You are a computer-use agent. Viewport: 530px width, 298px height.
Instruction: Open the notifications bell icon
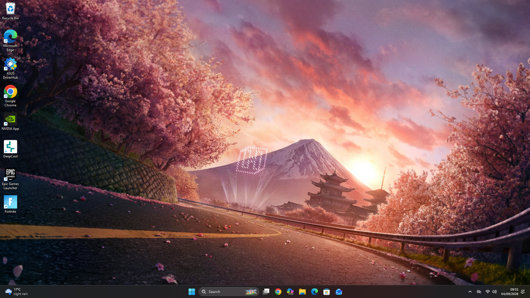(x=523, y=291)
